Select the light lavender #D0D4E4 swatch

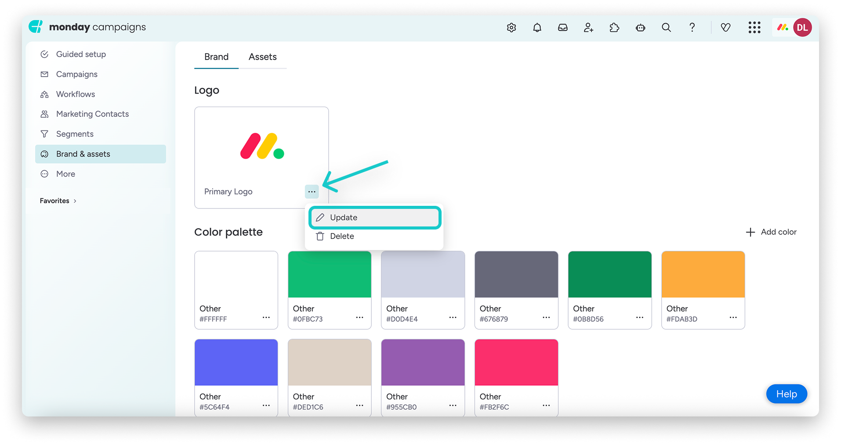point(423,274)
